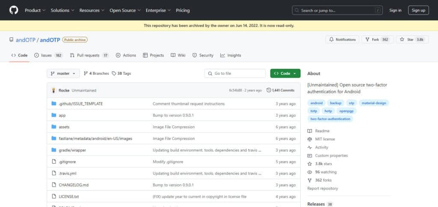
Task: Open '(FIX) update year to current' commit message
Action: pos(200,197)
